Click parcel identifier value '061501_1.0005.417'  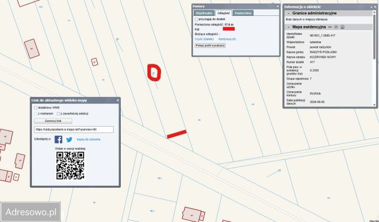pos(322,36)
